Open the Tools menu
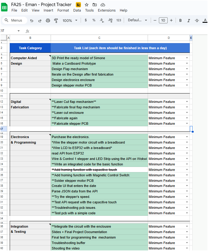Screen dimensions: 208x251 click(x=89, y=10)
